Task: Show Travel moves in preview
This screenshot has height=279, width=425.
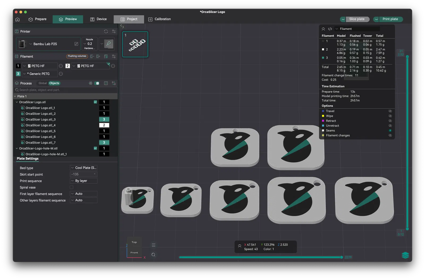Action: pyautogui.click(x=390, y=111)
